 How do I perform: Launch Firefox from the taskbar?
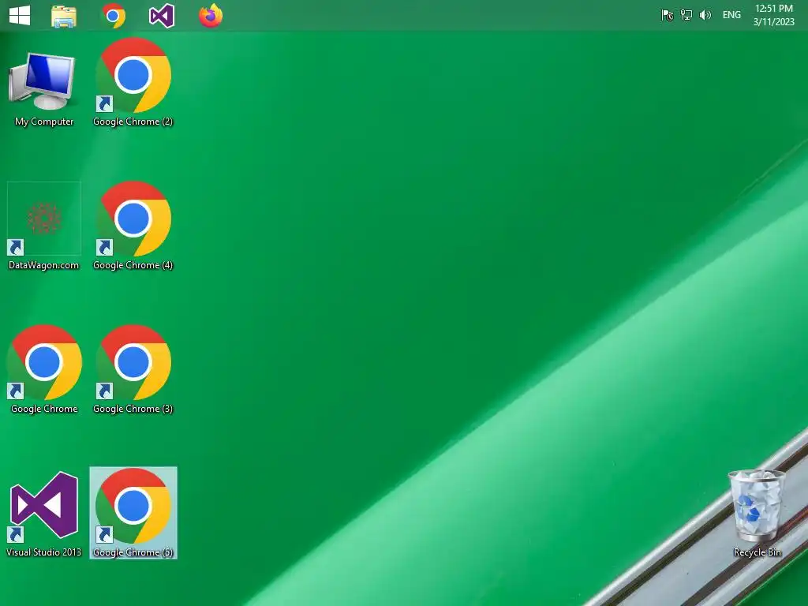pyautogui.click(x=211, y=16)
